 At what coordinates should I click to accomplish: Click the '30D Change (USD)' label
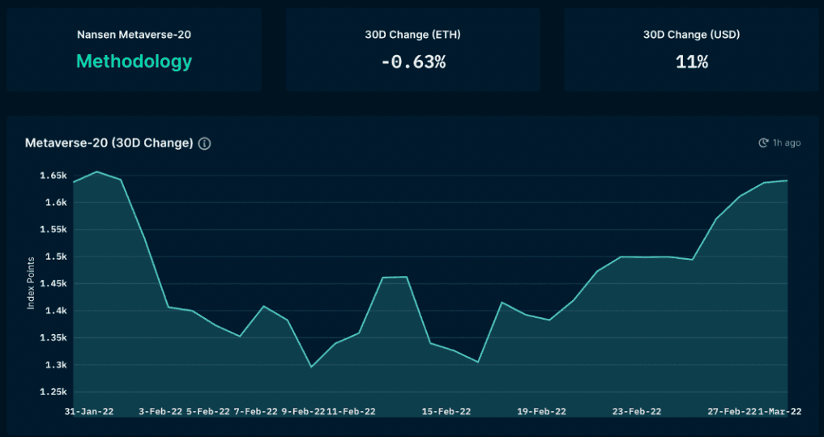[692, 35]
